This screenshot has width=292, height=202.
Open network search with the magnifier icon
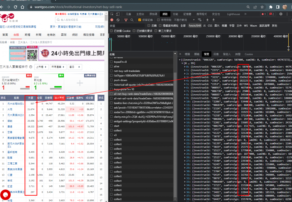(132, 20)
